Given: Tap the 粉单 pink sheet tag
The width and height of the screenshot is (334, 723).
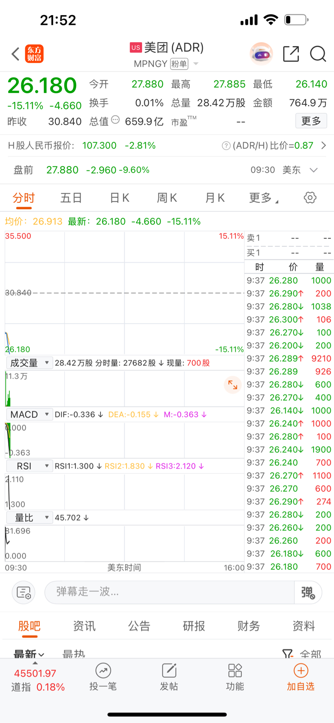Looking at the screenshot, I should (x=179, y=64).
